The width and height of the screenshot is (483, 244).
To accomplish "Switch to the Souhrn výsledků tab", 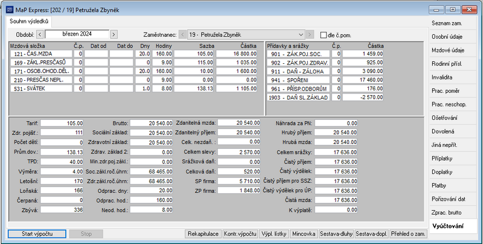I will point(29,22).
